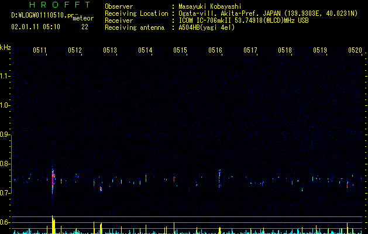368x234 pixels.
Task: Click the Observer label
Action: click(x=119, y=6)
